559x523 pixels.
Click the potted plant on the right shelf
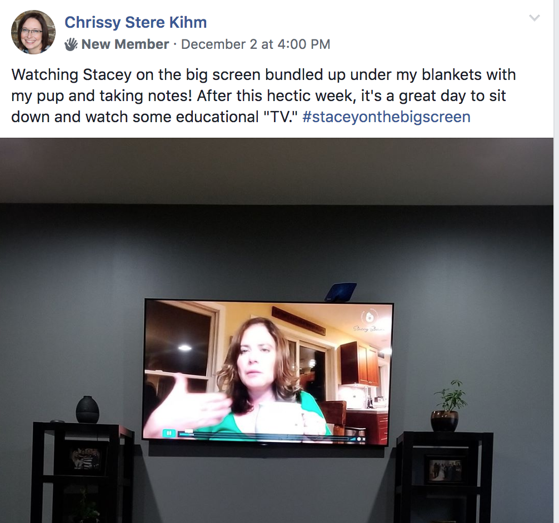[446, 406]
